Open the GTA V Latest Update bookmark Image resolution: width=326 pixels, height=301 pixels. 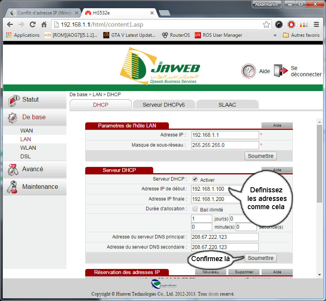click(129, 35)
